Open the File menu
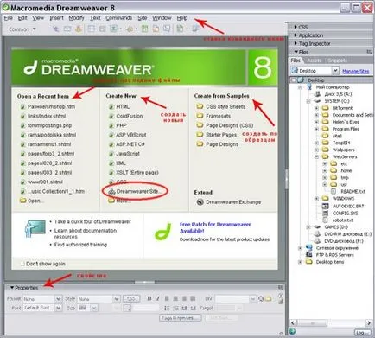This screenshot has height=338, width=375. click(x=9, y=18)
